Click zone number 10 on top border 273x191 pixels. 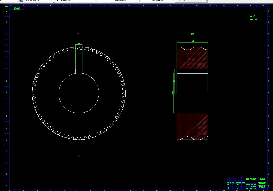(x=129, y=6)
